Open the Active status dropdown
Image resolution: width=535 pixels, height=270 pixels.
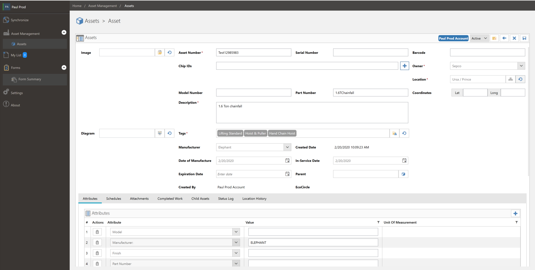[479, 38]
